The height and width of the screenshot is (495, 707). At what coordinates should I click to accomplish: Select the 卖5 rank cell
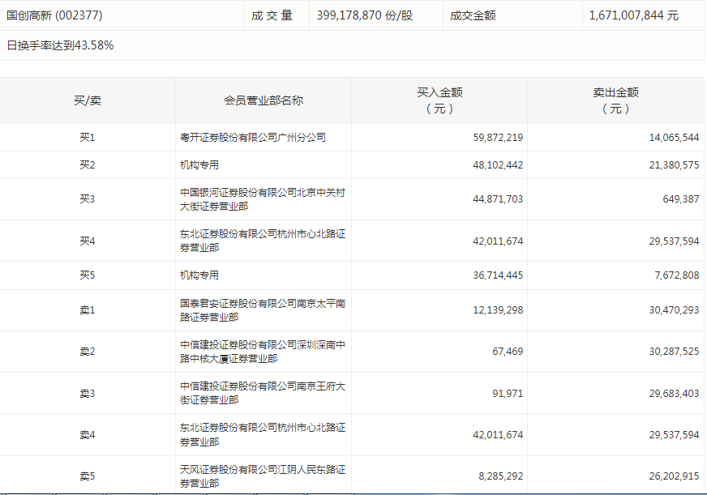click(88, 476)
